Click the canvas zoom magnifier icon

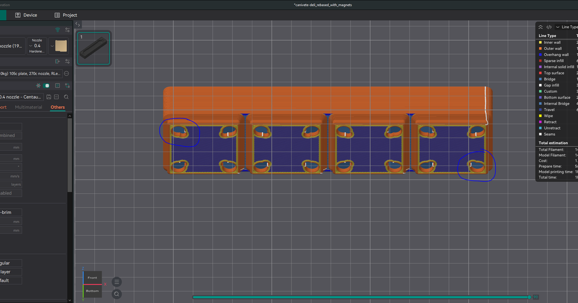[x=117, y=294]
